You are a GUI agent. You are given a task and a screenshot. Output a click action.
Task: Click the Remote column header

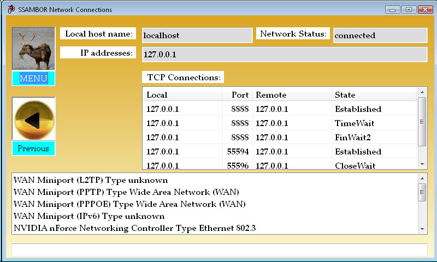[x=292, y=95]
